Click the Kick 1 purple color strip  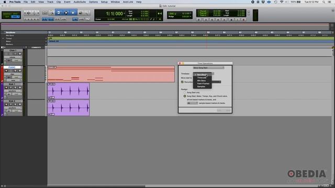pyautogui.click(x=2, y=91)
